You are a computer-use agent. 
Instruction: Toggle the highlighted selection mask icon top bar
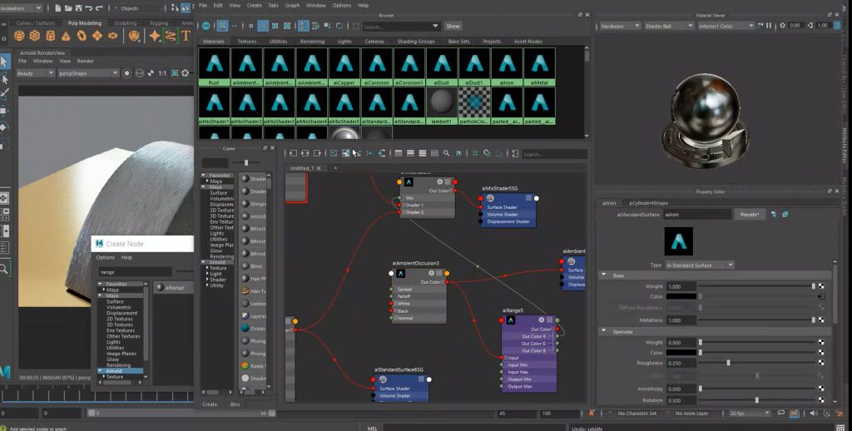(186, 8)
